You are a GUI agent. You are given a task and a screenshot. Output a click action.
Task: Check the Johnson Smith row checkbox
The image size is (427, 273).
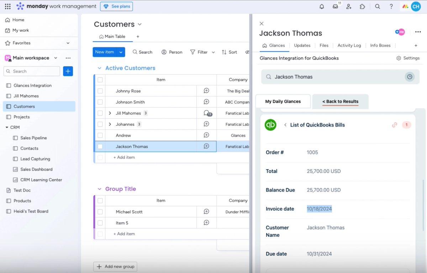[100, 102]
